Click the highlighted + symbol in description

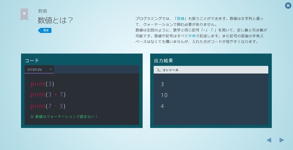tap(204, 30)
